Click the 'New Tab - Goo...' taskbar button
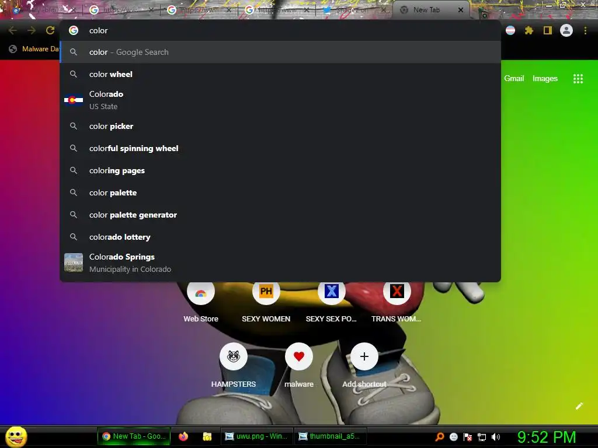Screen dimensions: 598x448 [134, 436]
